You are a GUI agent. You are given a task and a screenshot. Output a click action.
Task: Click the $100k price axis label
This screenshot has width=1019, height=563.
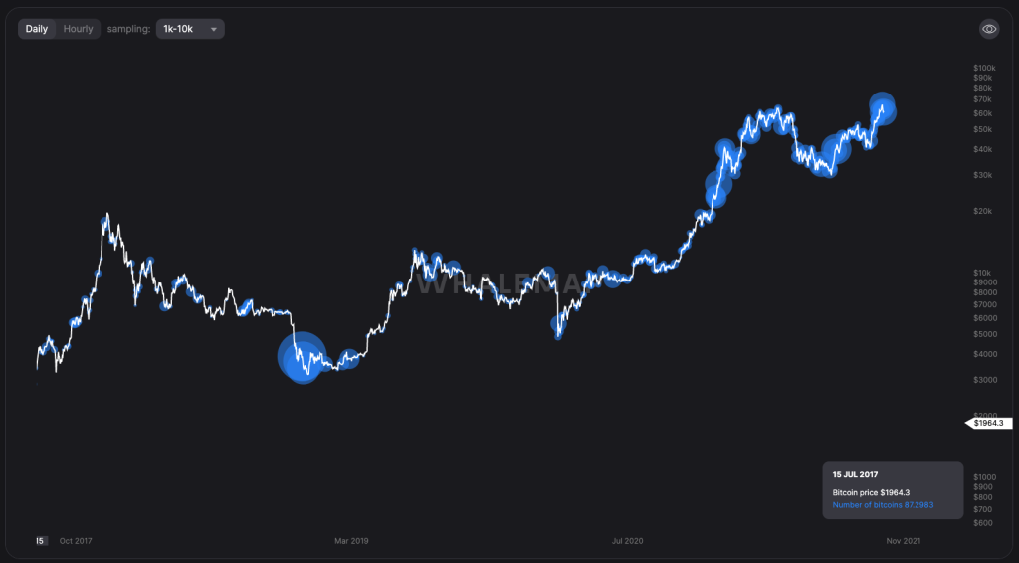983,68
